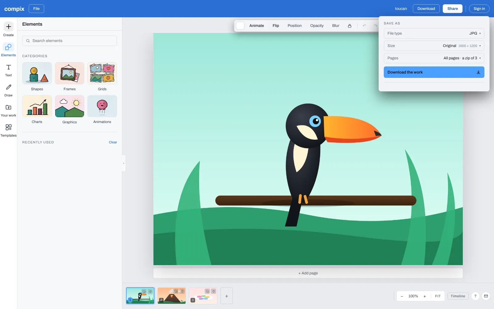The height and width of the screenshot is (309, 494).
Task: Delete page 3 via trash icon
Action: coord(214,291)
